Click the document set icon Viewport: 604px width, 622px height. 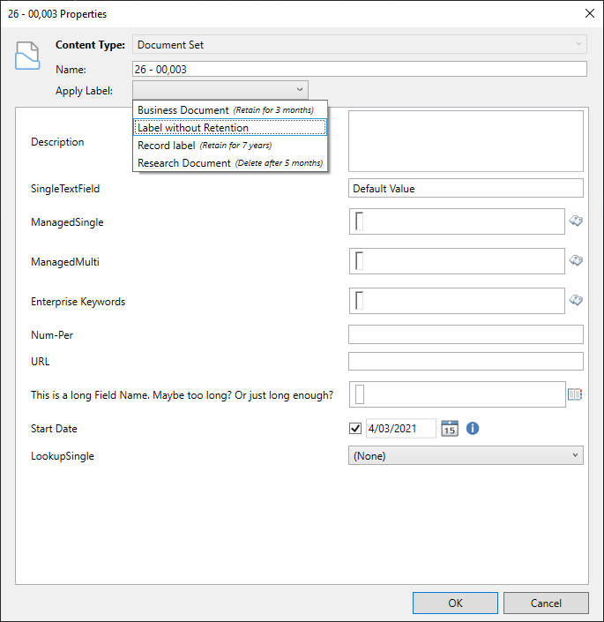(27, 56)
